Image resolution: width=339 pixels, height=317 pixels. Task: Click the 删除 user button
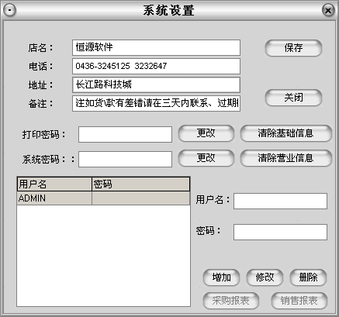(308, 277)
